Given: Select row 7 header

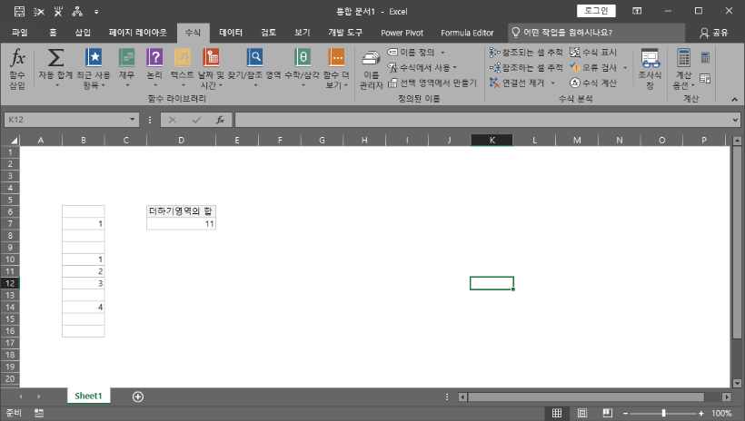Looking at the screenshot, I should [x=10, y=223].
